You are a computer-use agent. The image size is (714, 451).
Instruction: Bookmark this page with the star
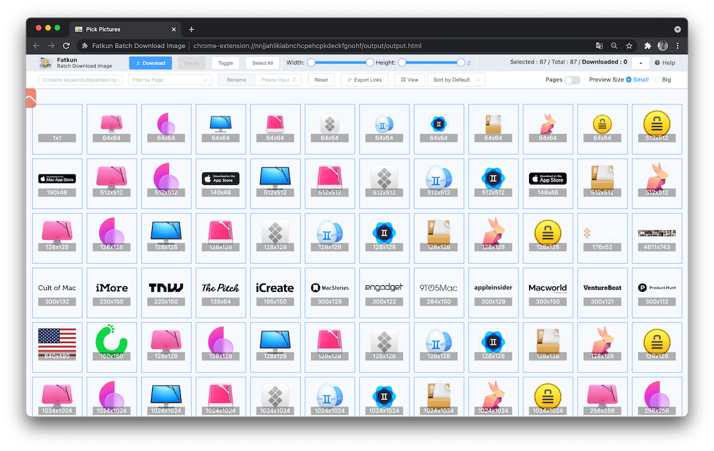[x=629, y=46]
